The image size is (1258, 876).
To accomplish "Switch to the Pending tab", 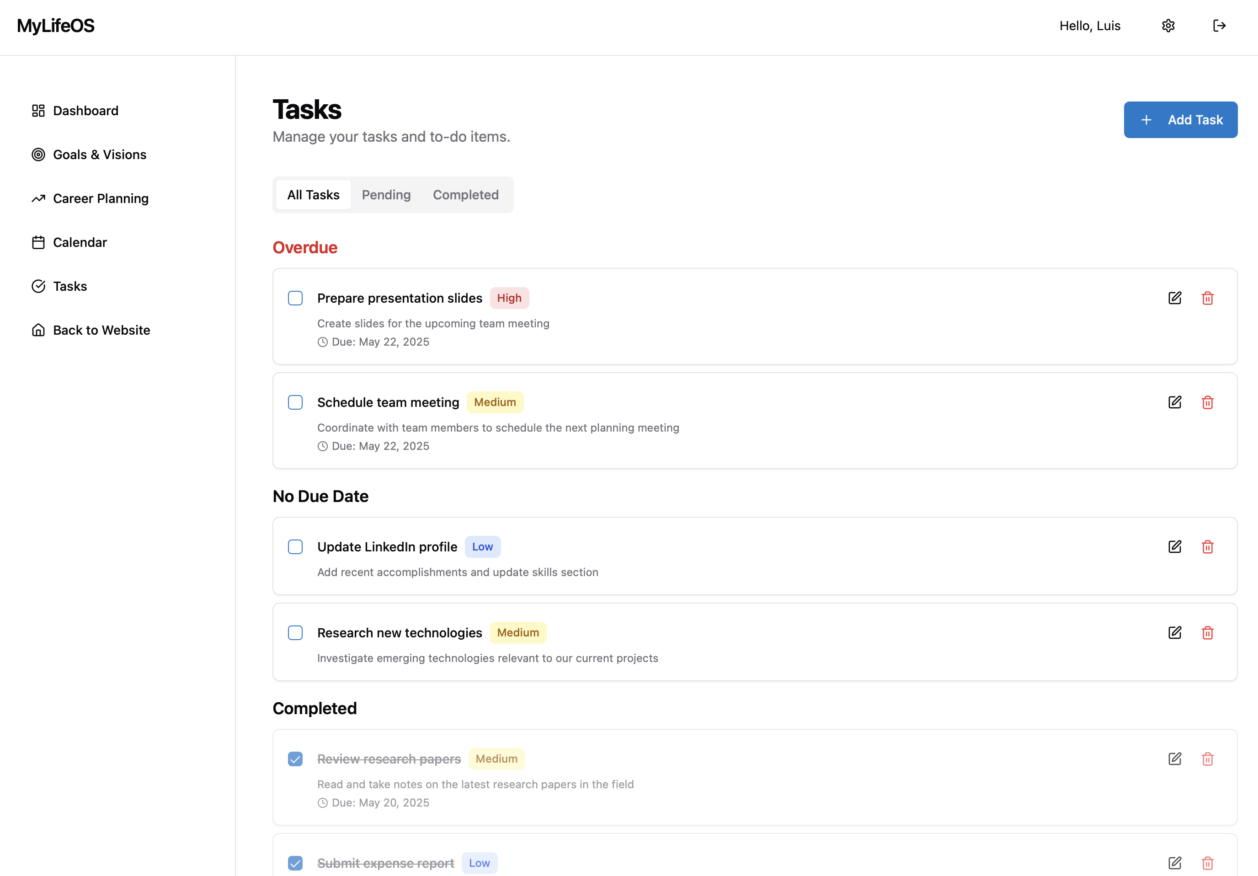I will pos(386,194).
